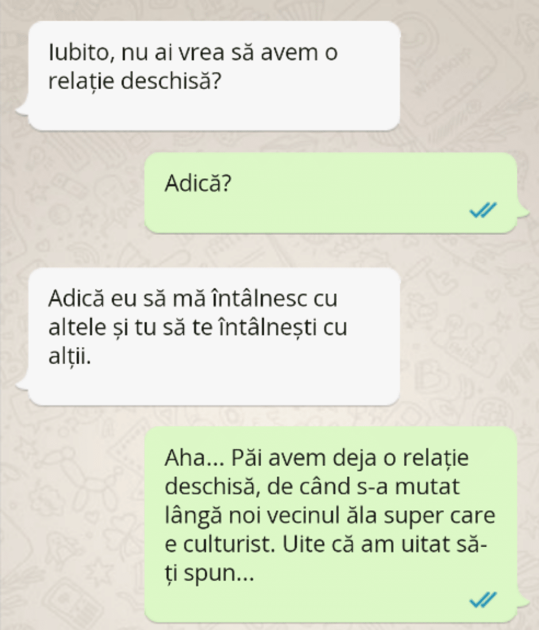Click the tail of the second white bubble
This screenshot has width=539, height=630.
click(x=22, y=384)
